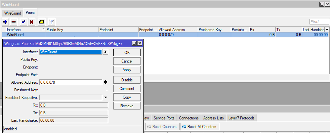
Task: Sort by Tx column header
Action: (289, 30)
